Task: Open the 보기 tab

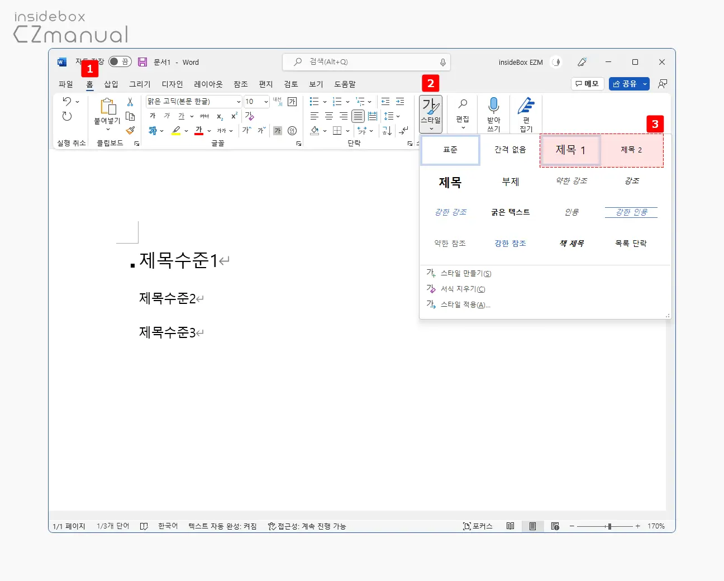Action: (x=316, y=84)
